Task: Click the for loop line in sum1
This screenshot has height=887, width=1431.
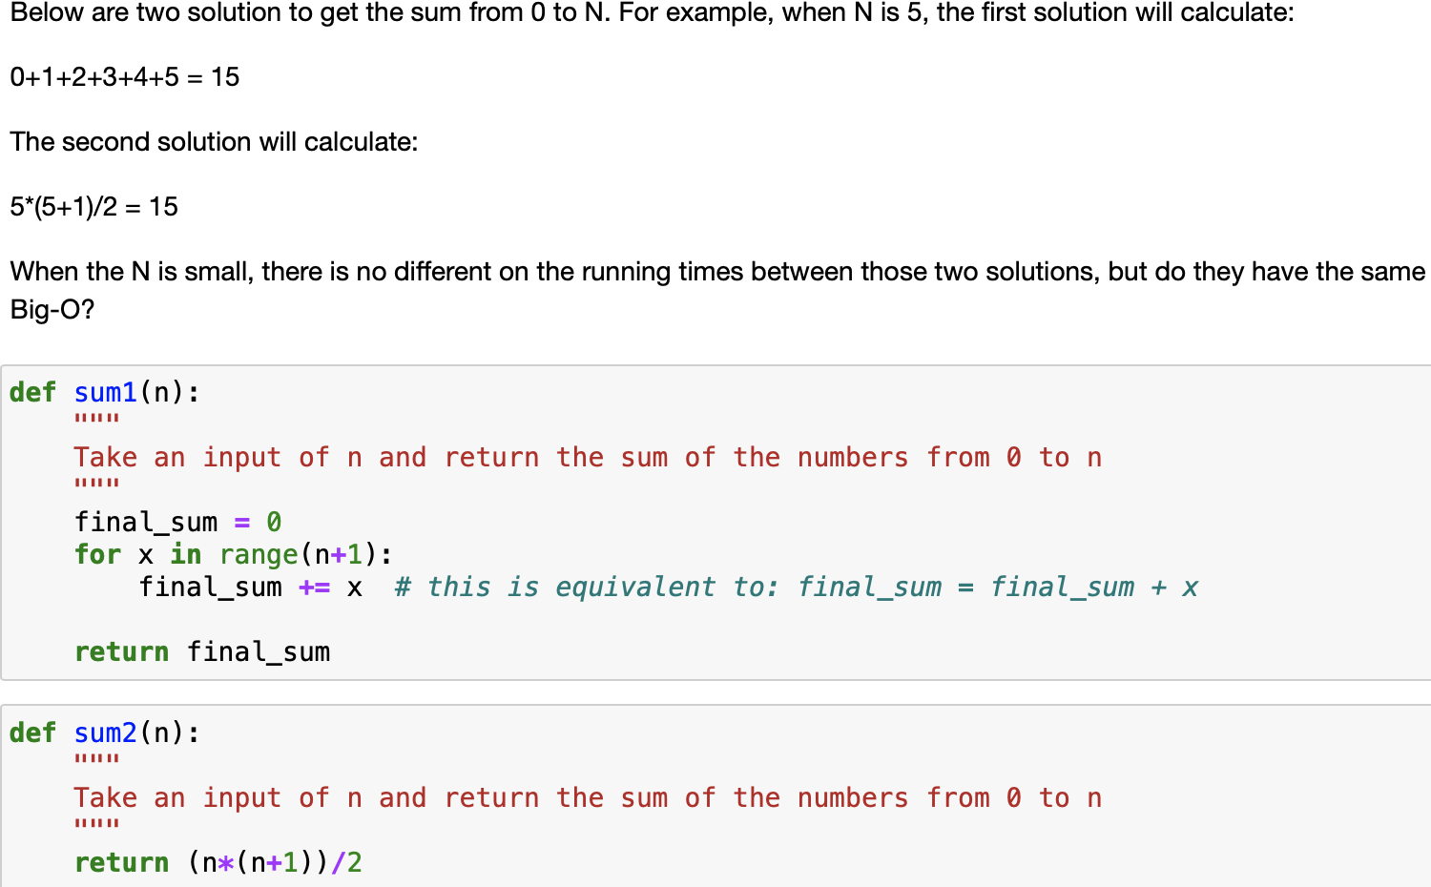Action: click(x=229, y=554)
